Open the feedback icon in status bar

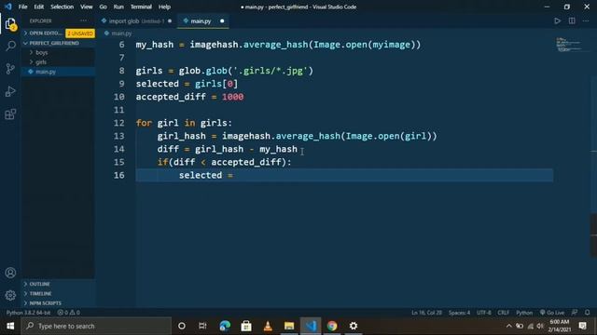575,313
